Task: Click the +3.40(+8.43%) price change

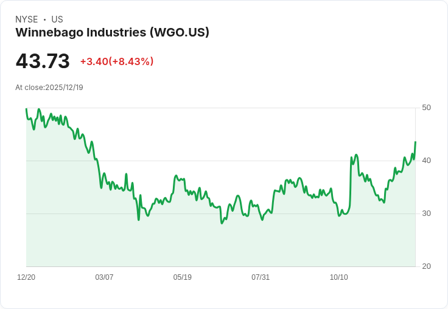Action: pos(117,61)
